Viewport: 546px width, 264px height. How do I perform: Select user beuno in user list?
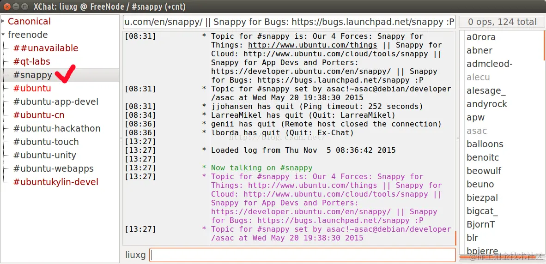pos(480,184)
